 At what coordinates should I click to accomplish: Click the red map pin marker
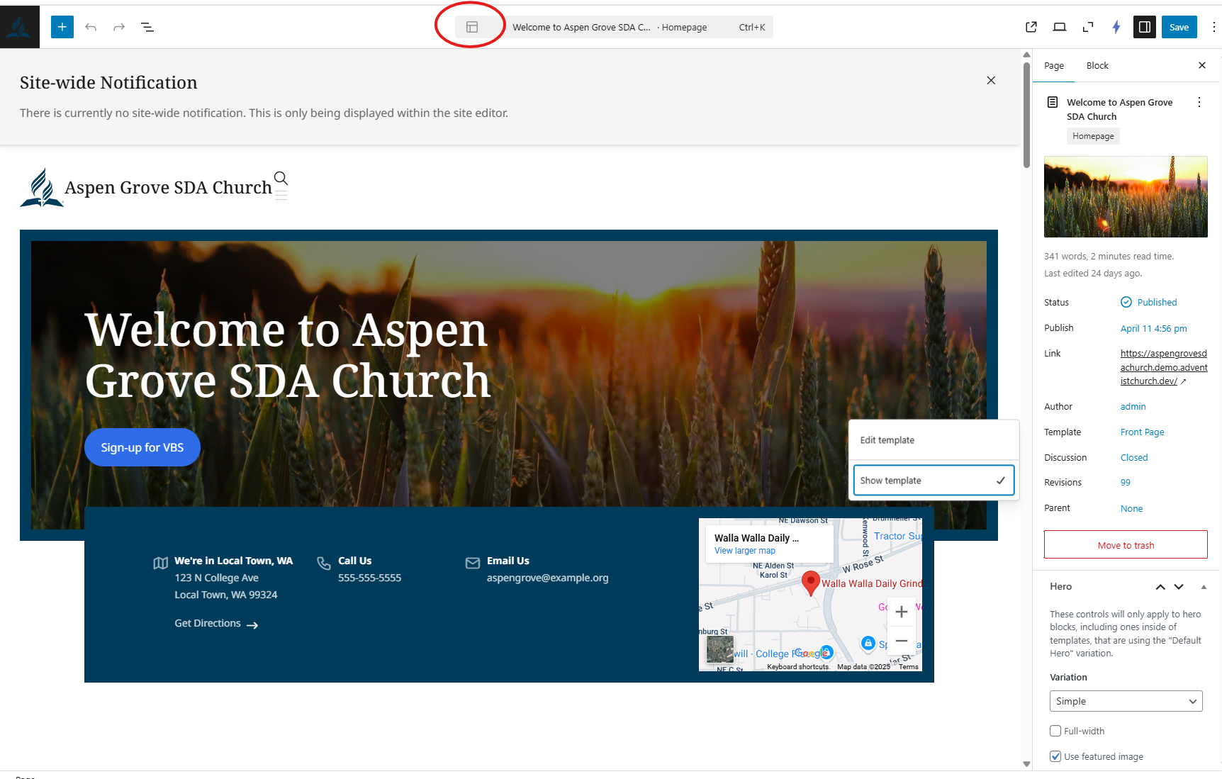[x=810, y=583]
